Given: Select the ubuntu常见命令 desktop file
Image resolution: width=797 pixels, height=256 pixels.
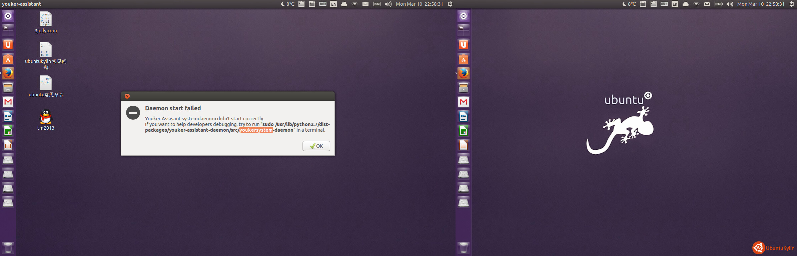Looking at the screenshot, I should pos(46,83).
